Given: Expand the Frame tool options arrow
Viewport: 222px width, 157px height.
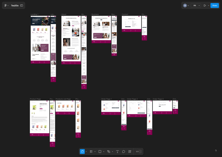Looking at the screenshot, I should click(95, 152).
